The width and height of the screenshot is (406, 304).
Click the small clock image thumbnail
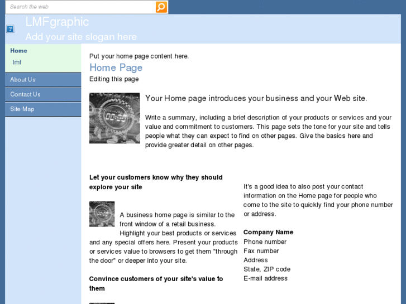pos(102,214)
